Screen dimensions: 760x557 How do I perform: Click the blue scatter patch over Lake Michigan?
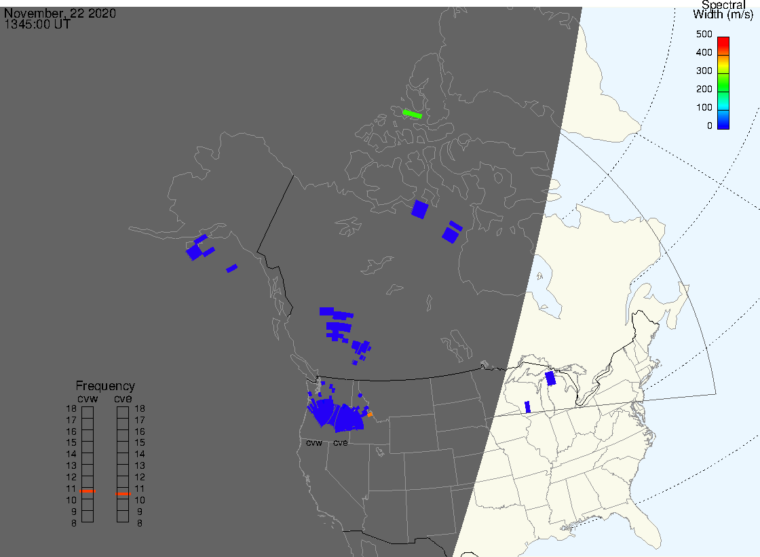pyautogui.click(x=550, y=378)
